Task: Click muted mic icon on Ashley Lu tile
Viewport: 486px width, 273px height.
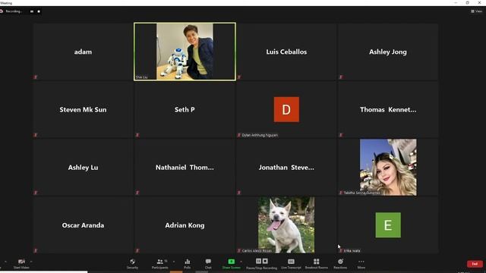Action: (x=36, y=193)
